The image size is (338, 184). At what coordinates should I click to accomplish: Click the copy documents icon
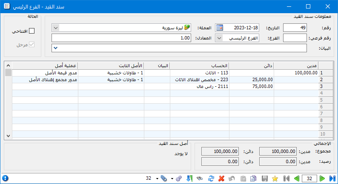[x=253, y=178]
